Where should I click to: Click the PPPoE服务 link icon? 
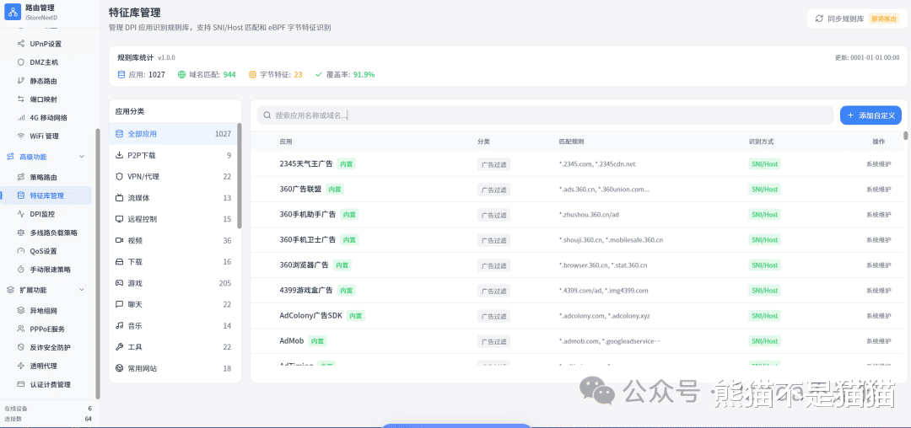coord(21,329)
